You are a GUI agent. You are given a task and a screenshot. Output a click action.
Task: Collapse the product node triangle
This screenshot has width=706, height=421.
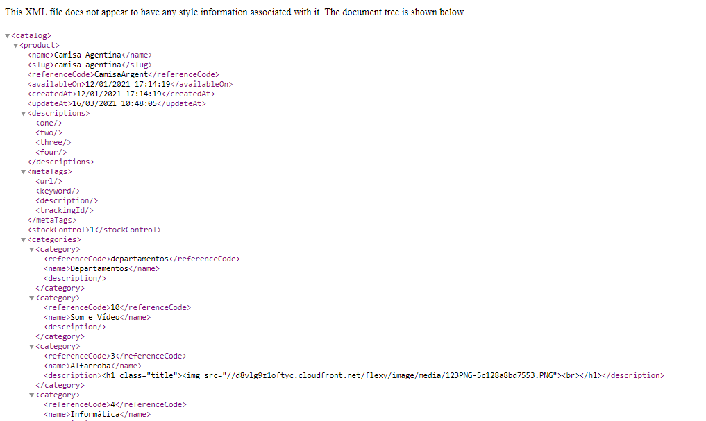point(16,45)
